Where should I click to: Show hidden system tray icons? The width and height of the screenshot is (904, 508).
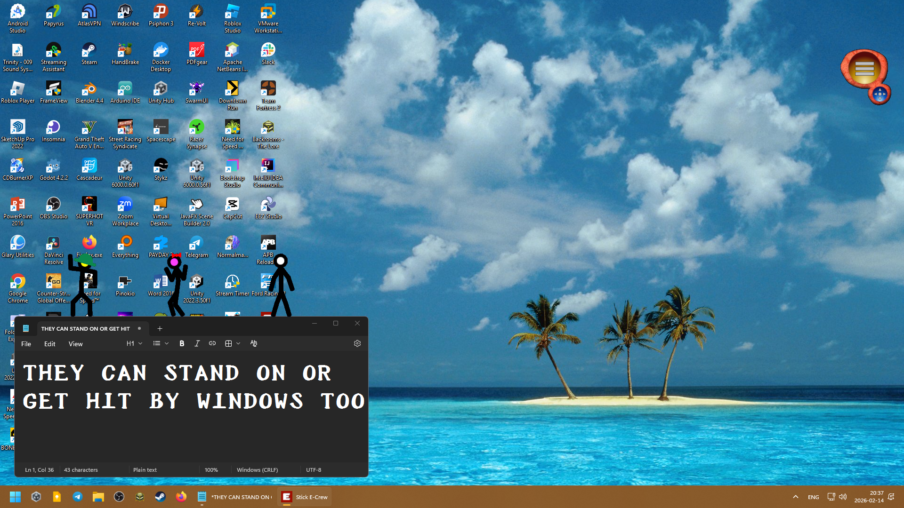pyautogui.click(x=795, y=497)
